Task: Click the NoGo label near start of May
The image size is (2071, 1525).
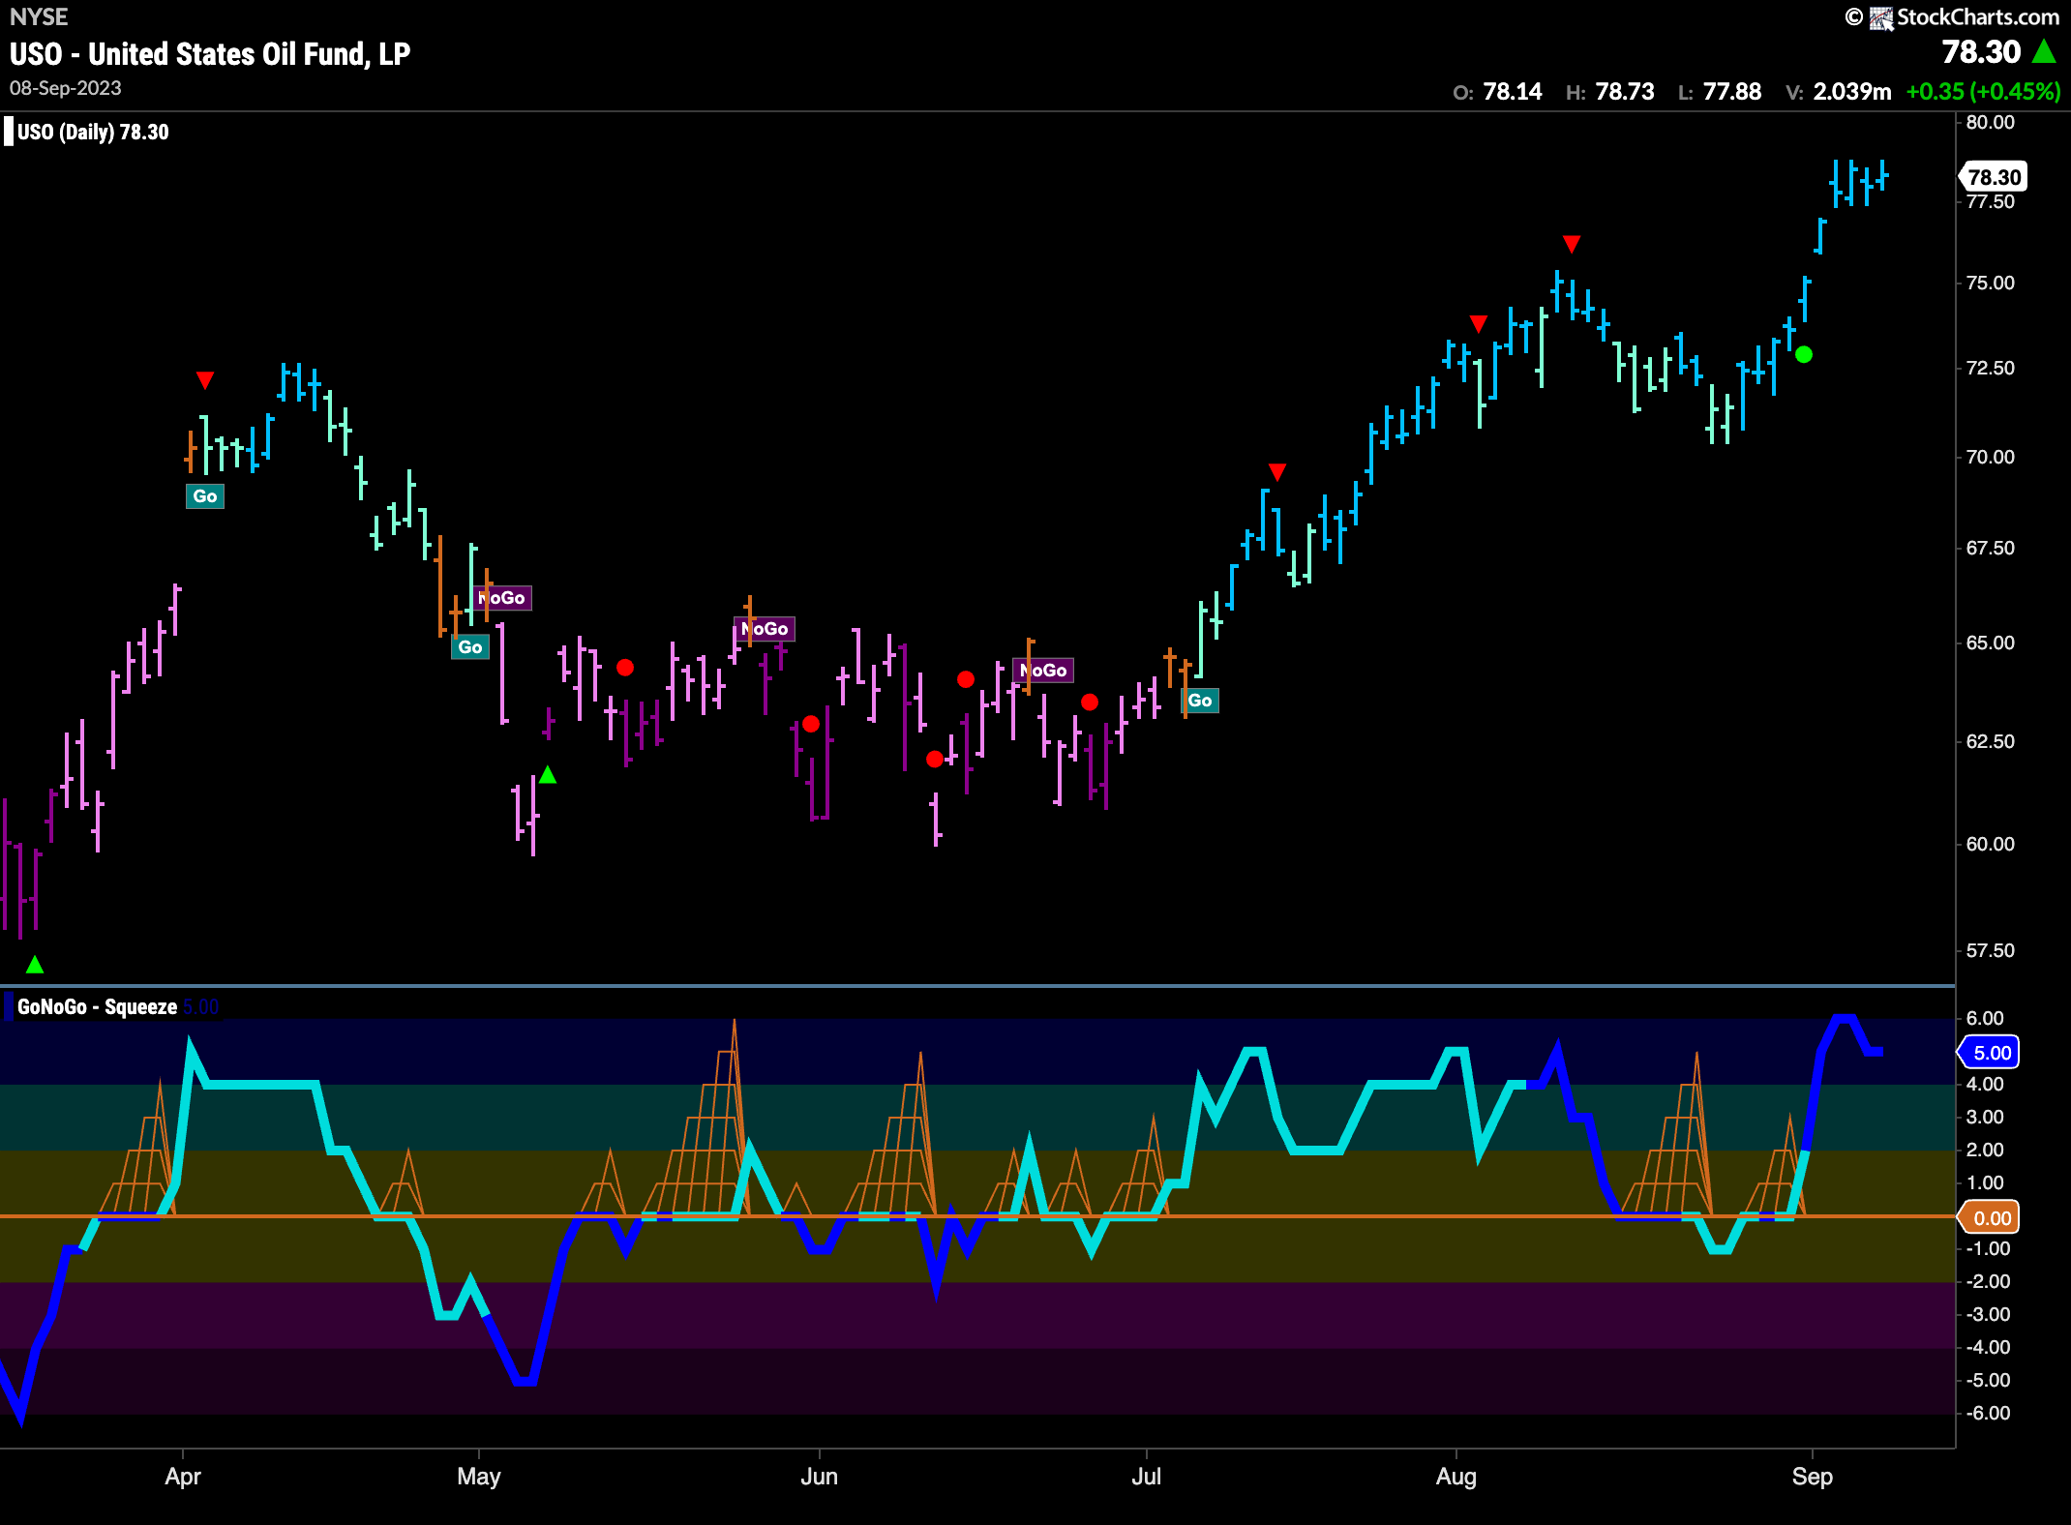Action: (x=503, y=597)
